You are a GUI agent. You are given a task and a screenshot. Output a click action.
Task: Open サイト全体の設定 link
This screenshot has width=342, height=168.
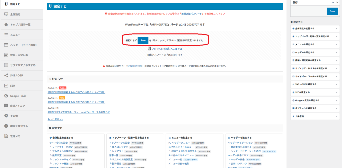59,143
